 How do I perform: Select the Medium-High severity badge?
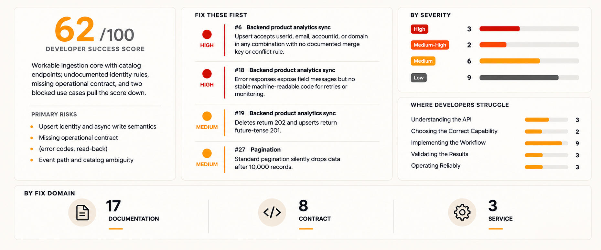point(430,45)
